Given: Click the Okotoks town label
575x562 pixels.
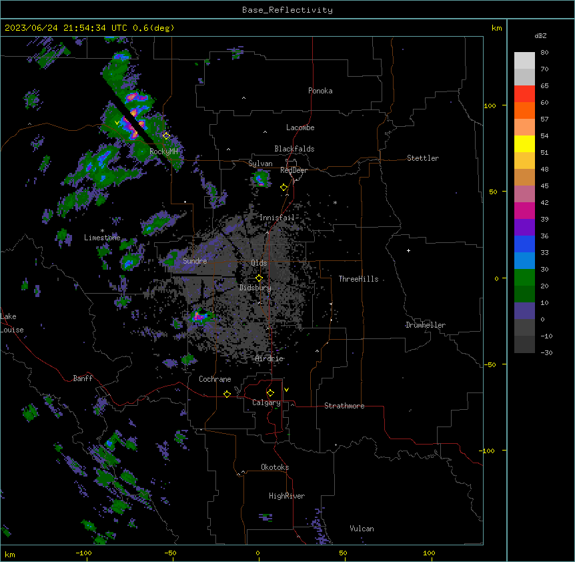Looking at the screenshot, I should point(275,467).
